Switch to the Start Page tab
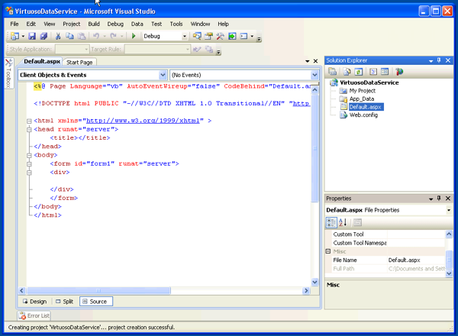The height and width of the screenshot is (336, 458). pos(79,62)
